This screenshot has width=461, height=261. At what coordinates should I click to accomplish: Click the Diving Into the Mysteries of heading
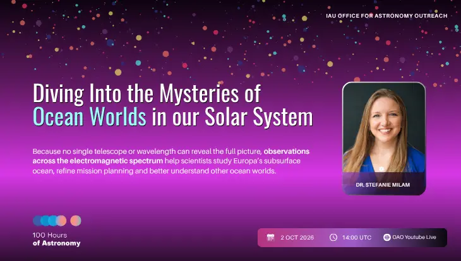(x=147, y=94)
